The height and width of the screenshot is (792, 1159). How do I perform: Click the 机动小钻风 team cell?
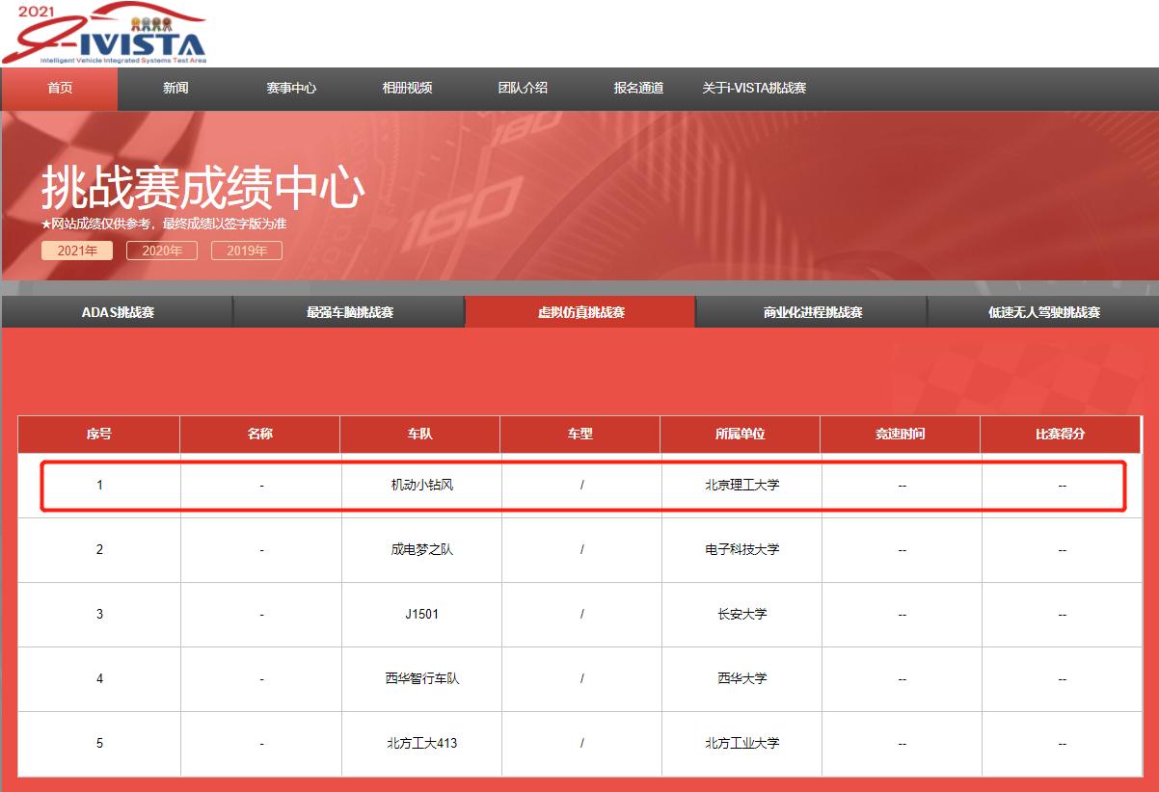(419, 486)
